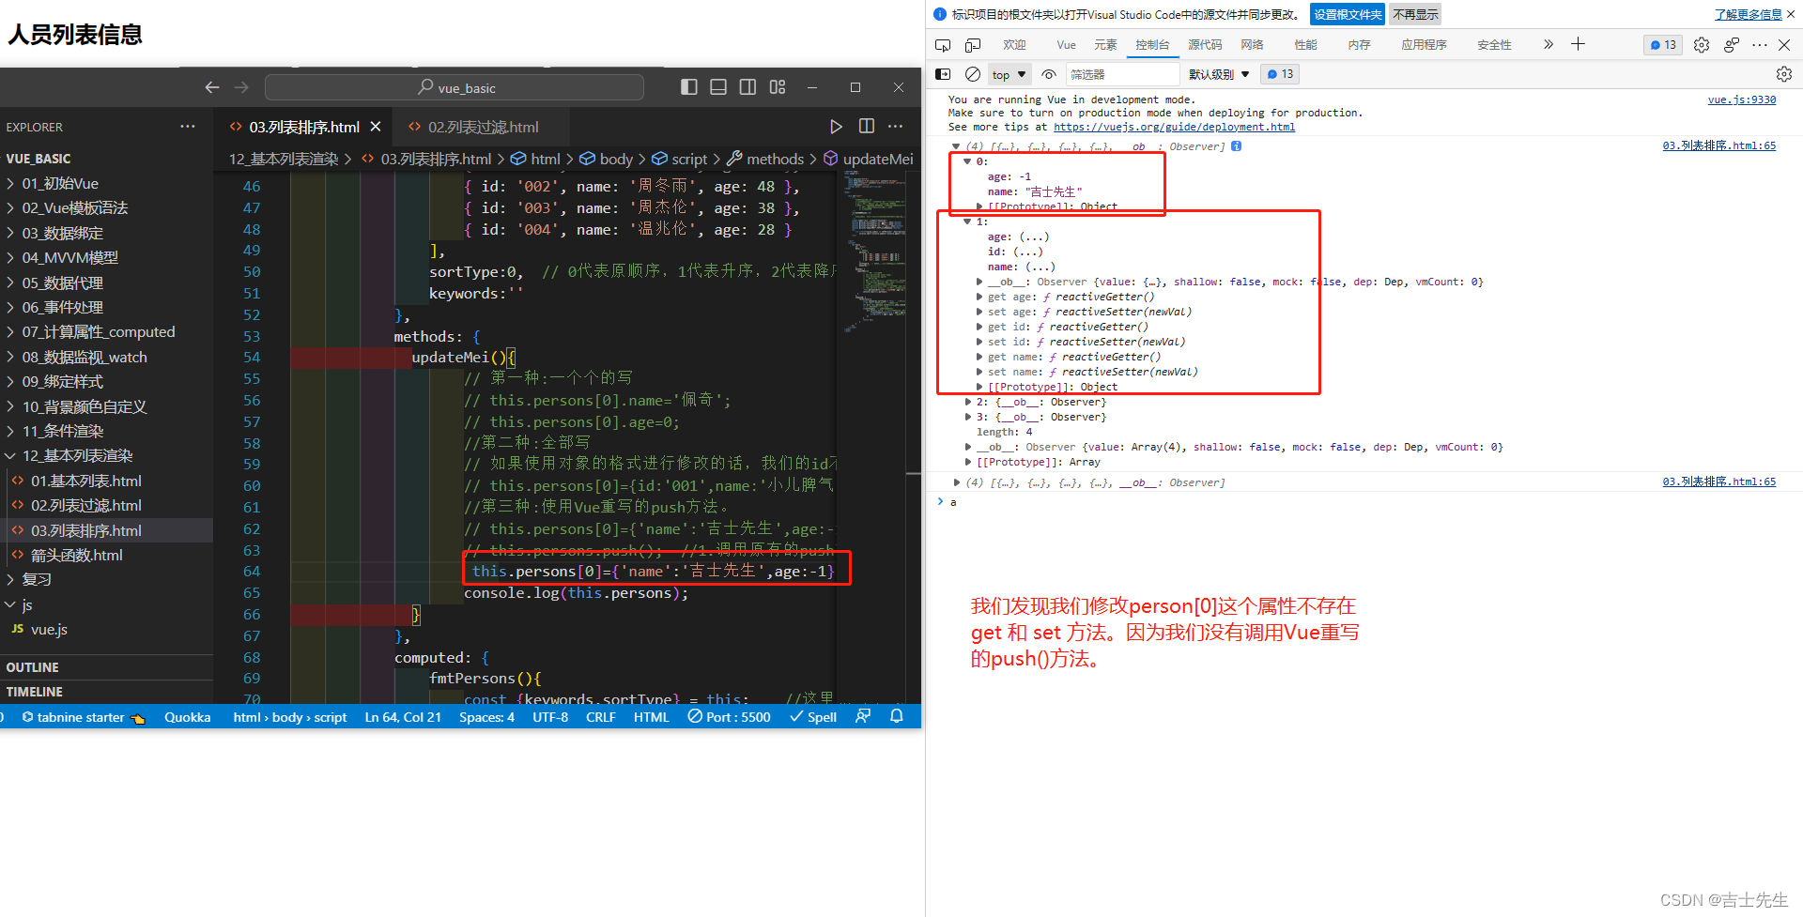Open console settings gear icon
This screenshot has height=917, width=1803.
[x=1784, y=74]
